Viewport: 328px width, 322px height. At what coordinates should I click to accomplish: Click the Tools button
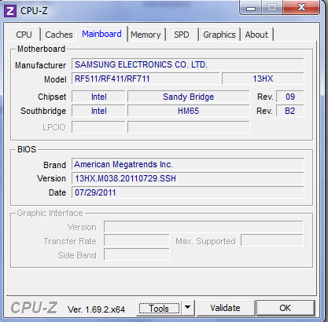(x=159, y=309)
